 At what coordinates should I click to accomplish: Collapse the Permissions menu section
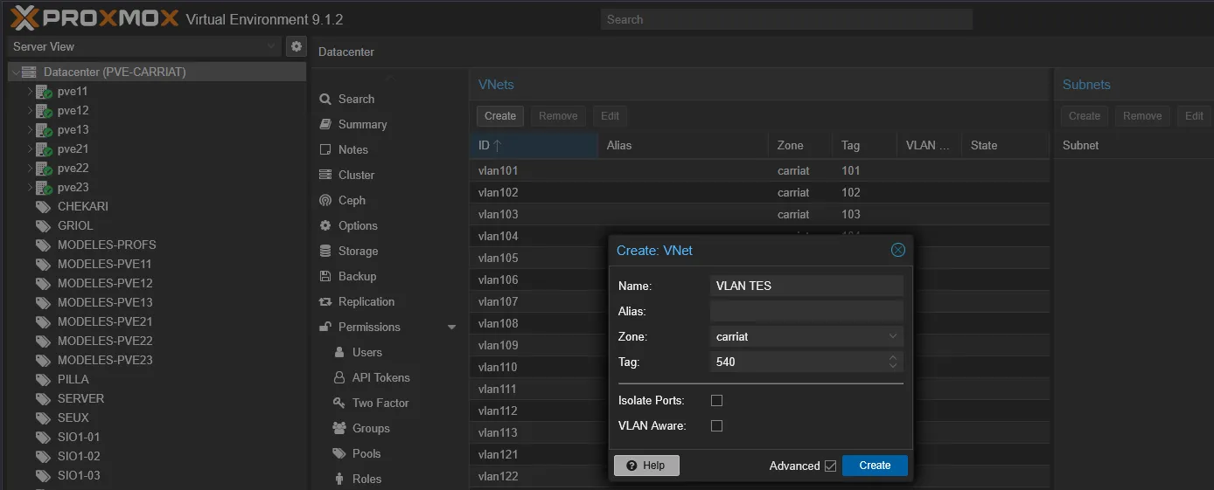coord(451,327)
